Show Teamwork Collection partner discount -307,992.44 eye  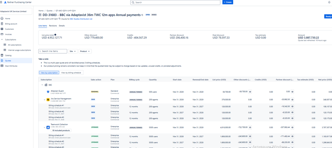[292, 127]
